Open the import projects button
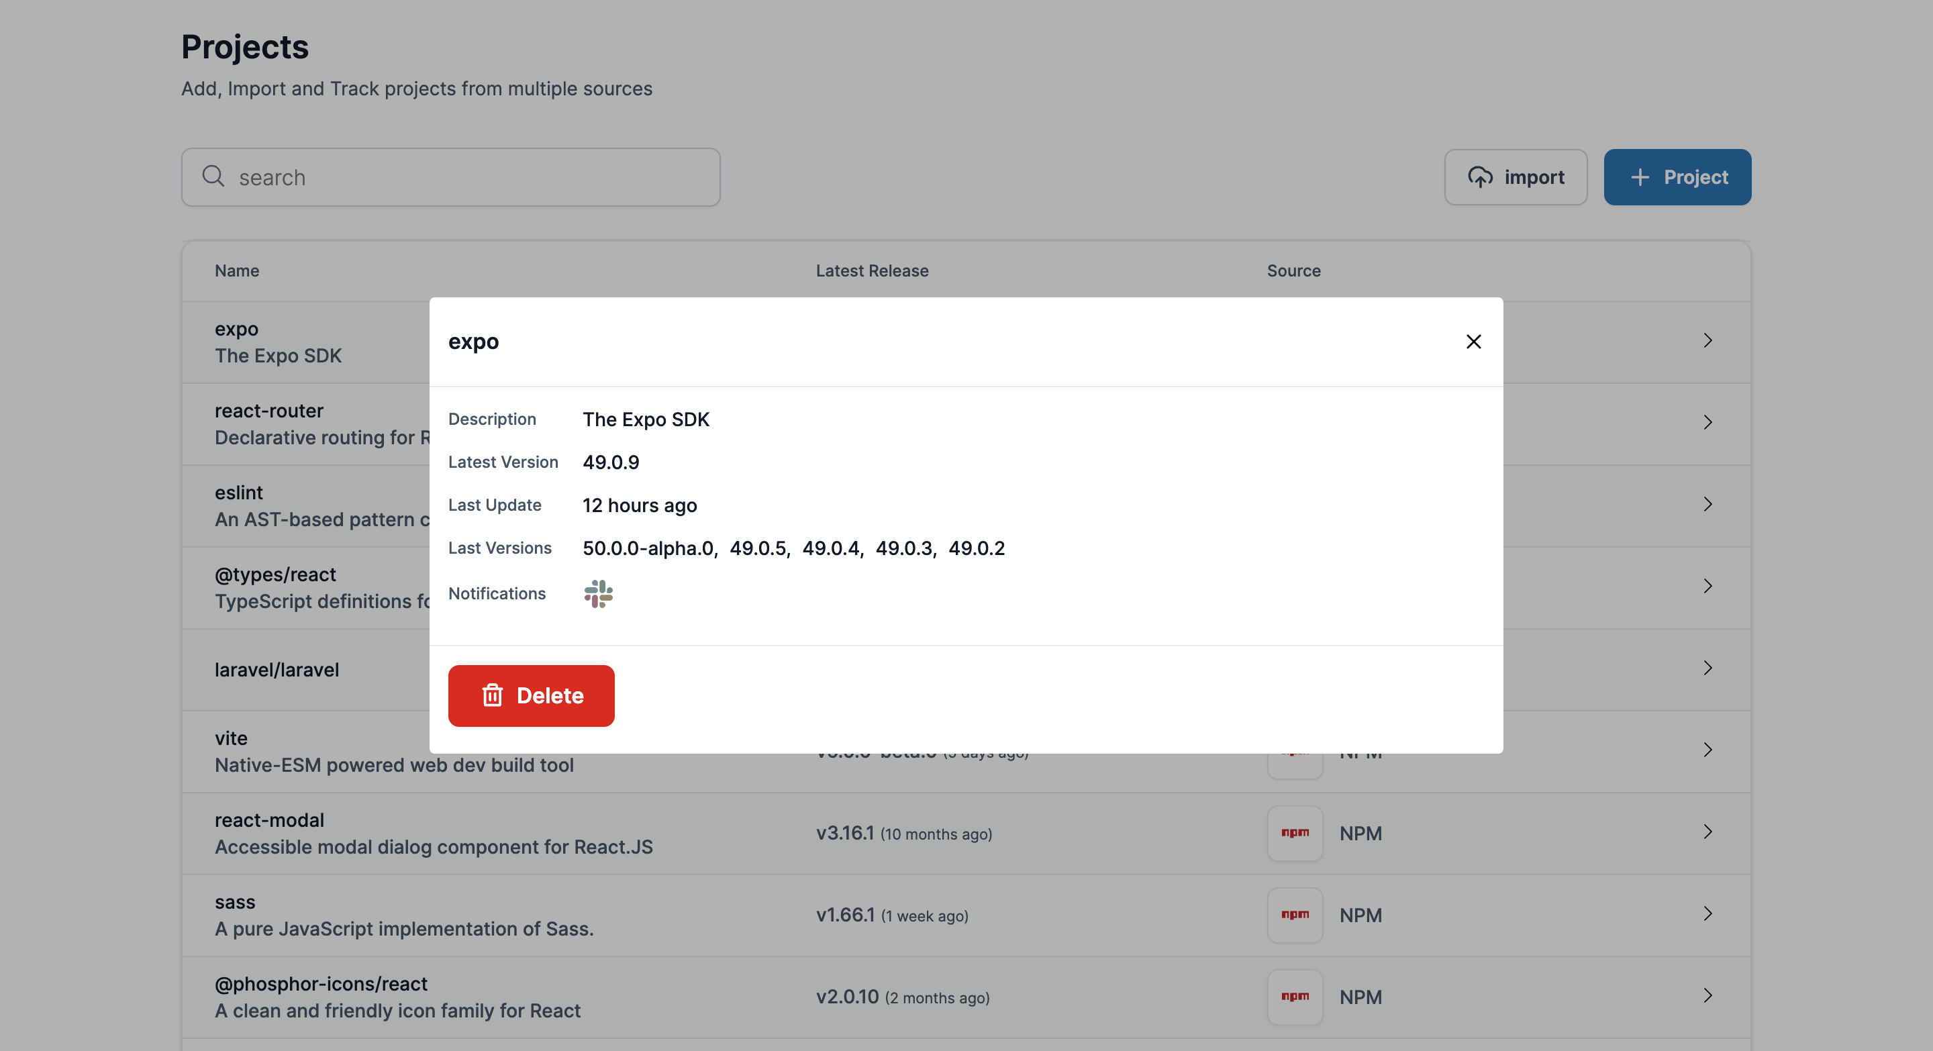This screenshot has height=1051, width=1933. click(1515, 177)
